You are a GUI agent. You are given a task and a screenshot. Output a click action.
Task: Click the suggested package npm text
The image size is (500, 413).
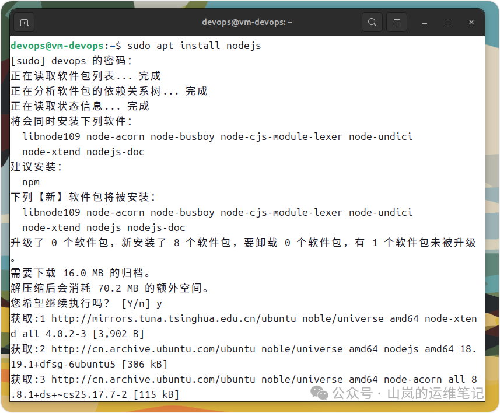tap(30, 182)
